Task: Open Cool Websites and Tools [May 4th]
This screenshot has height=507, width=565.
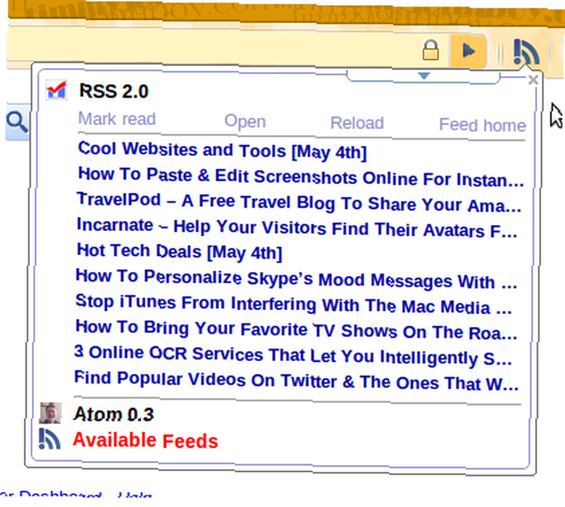Action: tap(222, 150)
